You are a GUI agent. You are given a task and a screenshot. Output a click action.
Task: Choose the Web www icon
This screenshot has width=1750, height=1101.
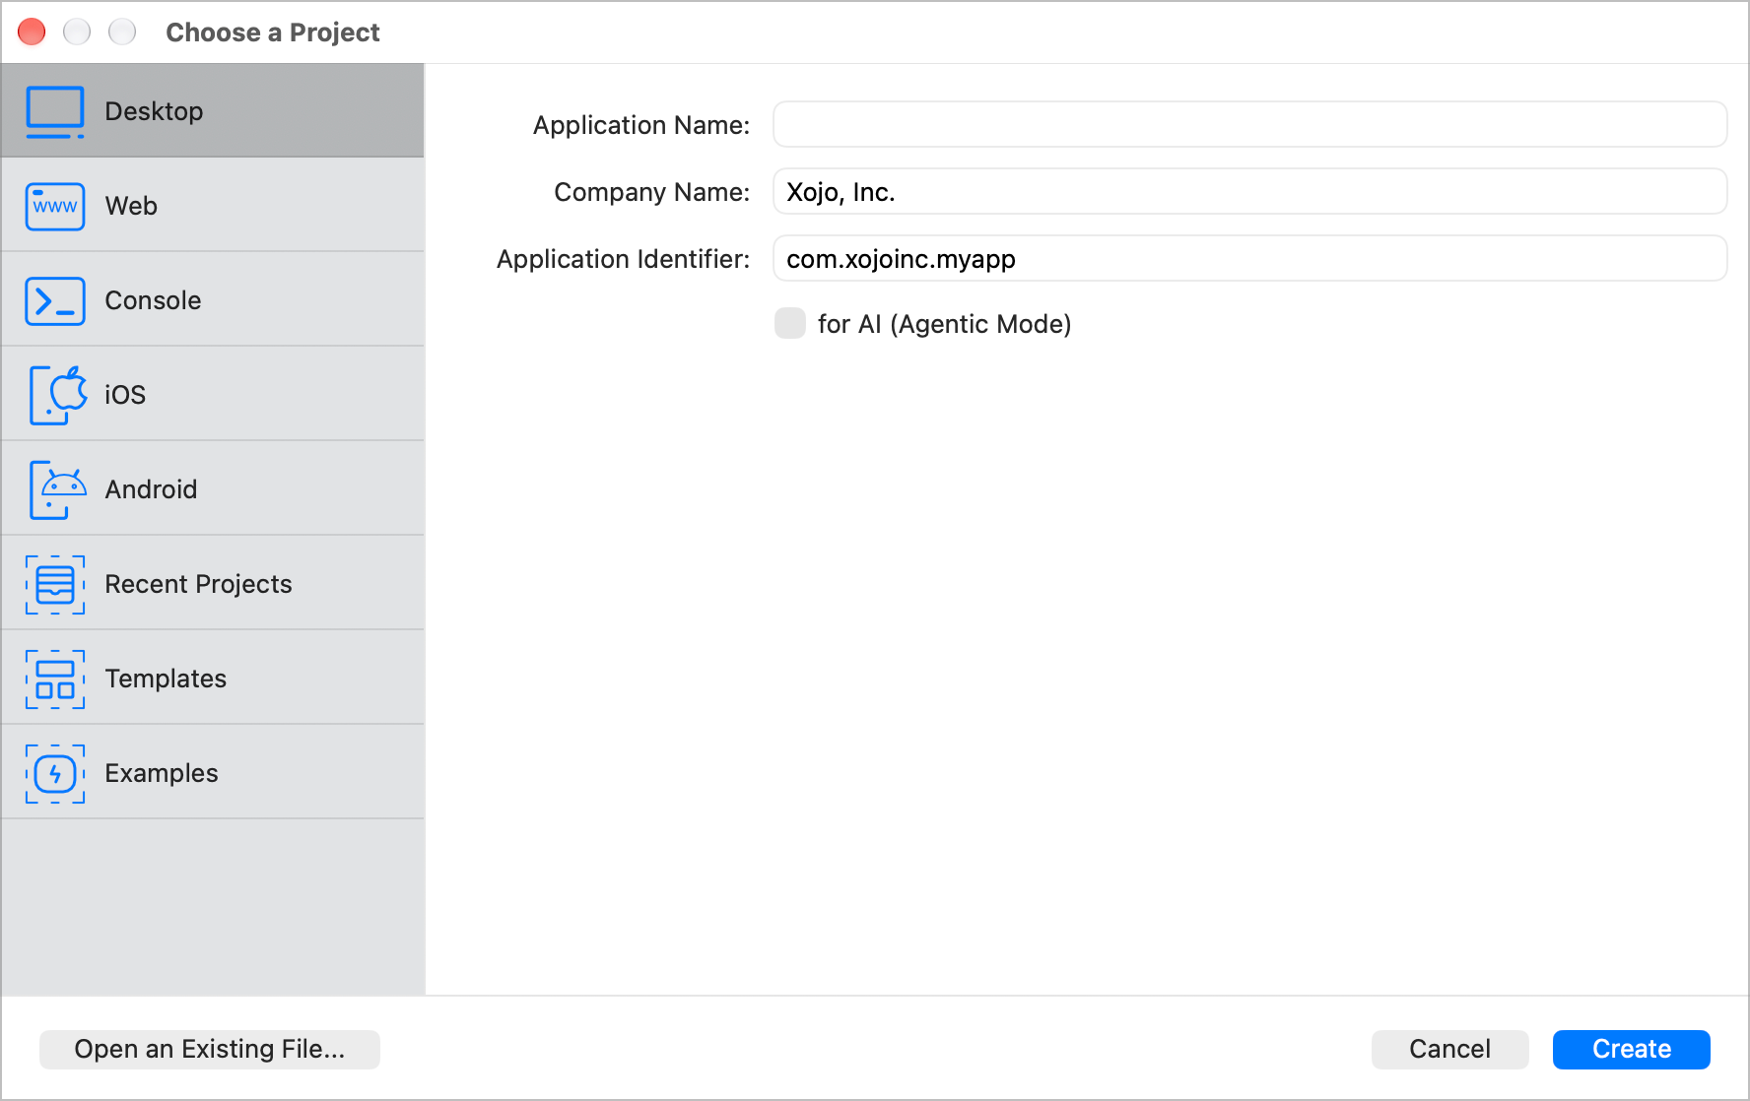55,206
